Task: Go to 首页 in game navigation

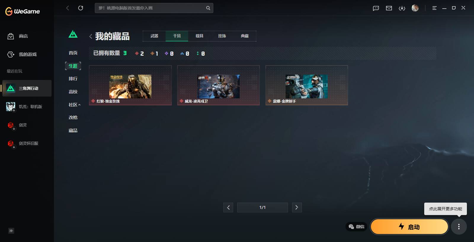Action: point(73,53)
